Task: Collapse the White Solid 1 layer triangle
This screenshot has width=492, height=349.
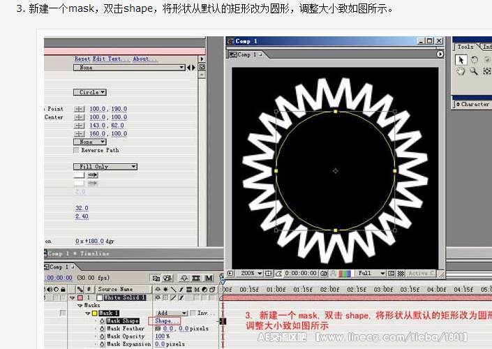Action: click(x=73, y=297)
